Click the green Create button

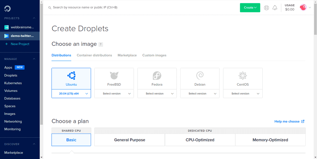(x=250, y=8)
